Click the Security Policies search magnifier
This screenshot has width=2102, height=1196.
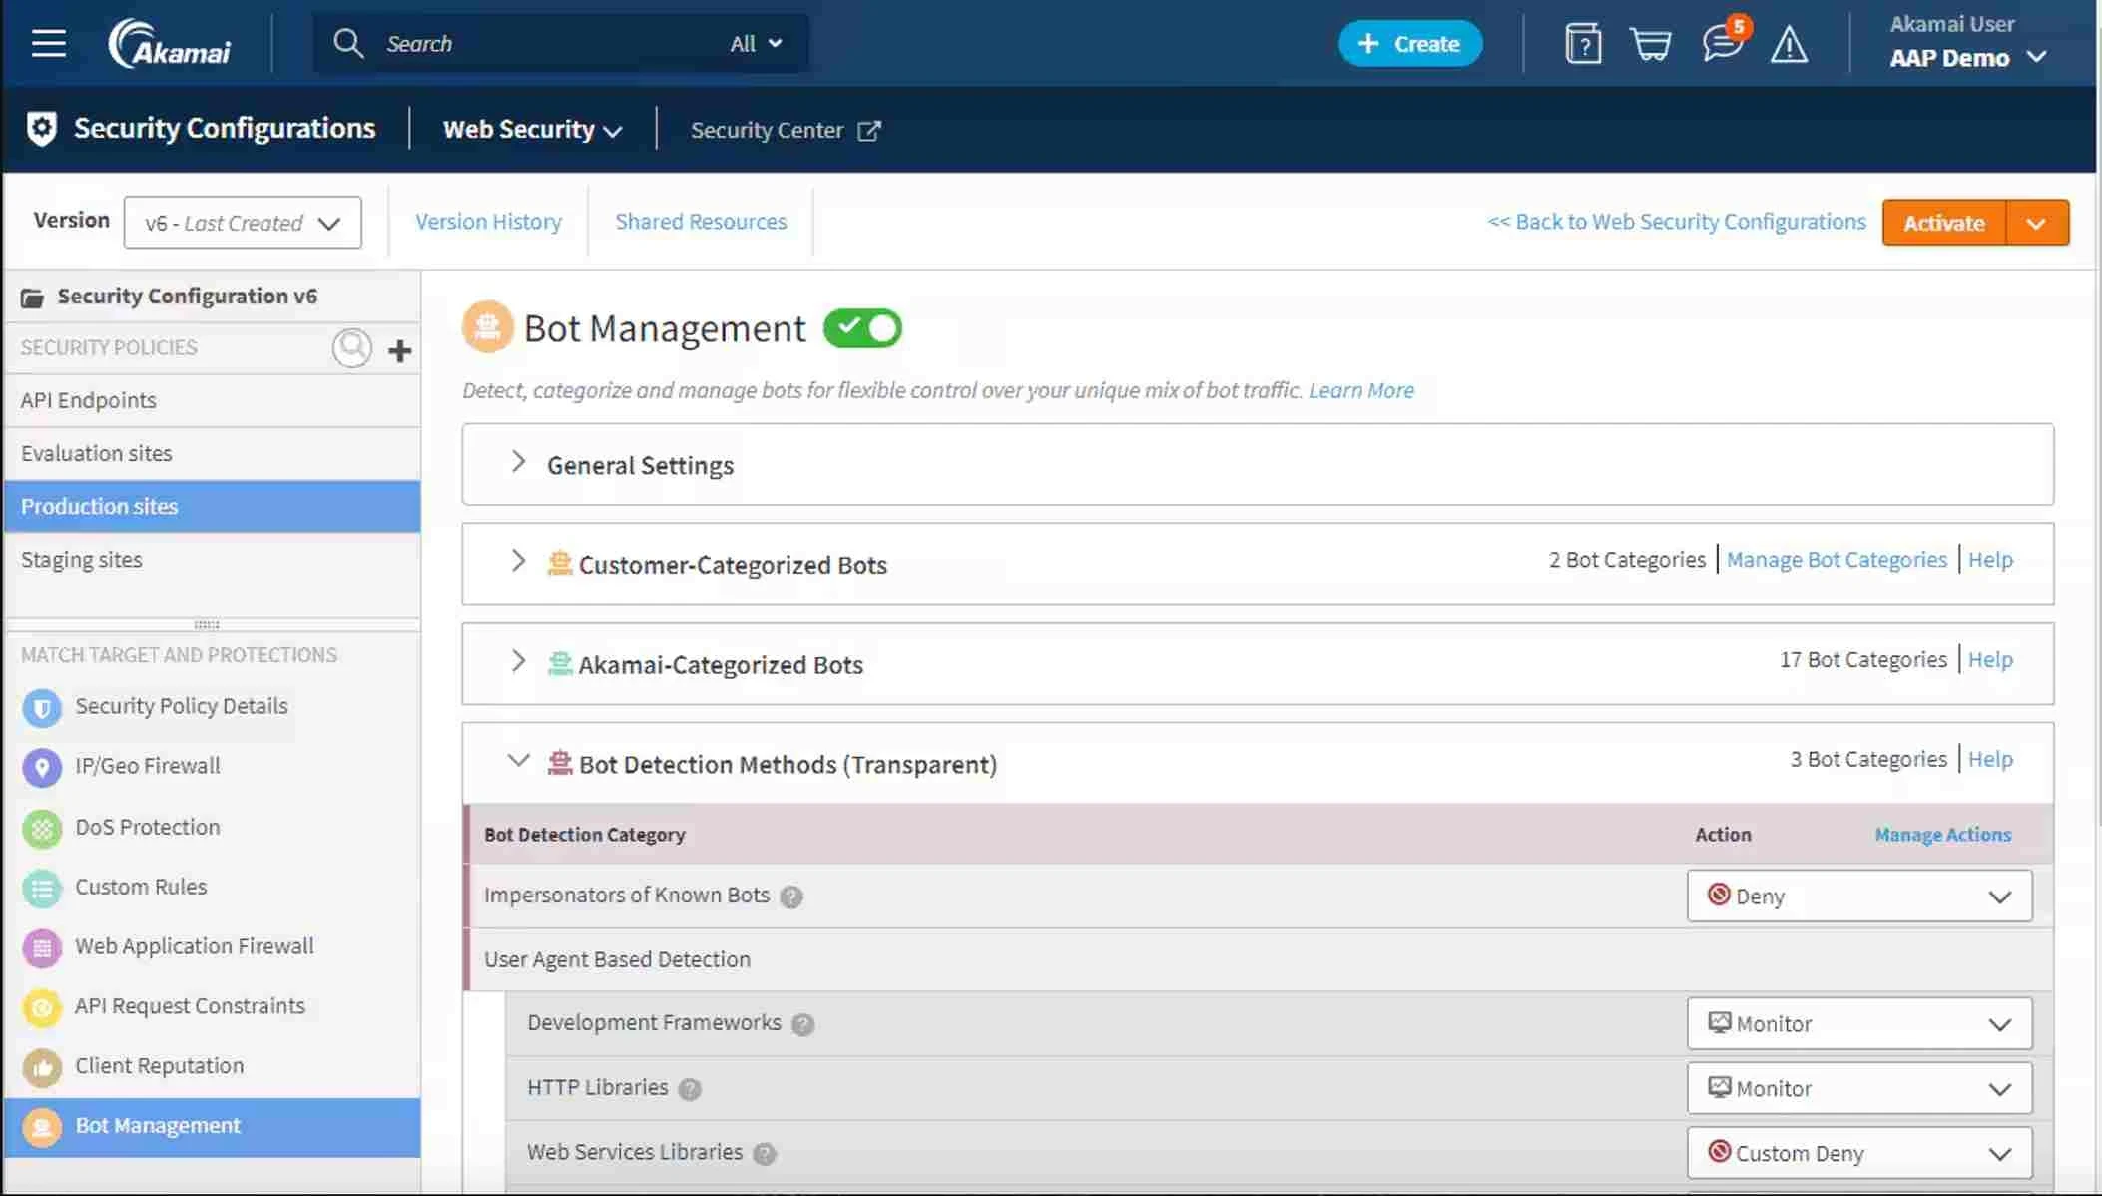[351, 348]
